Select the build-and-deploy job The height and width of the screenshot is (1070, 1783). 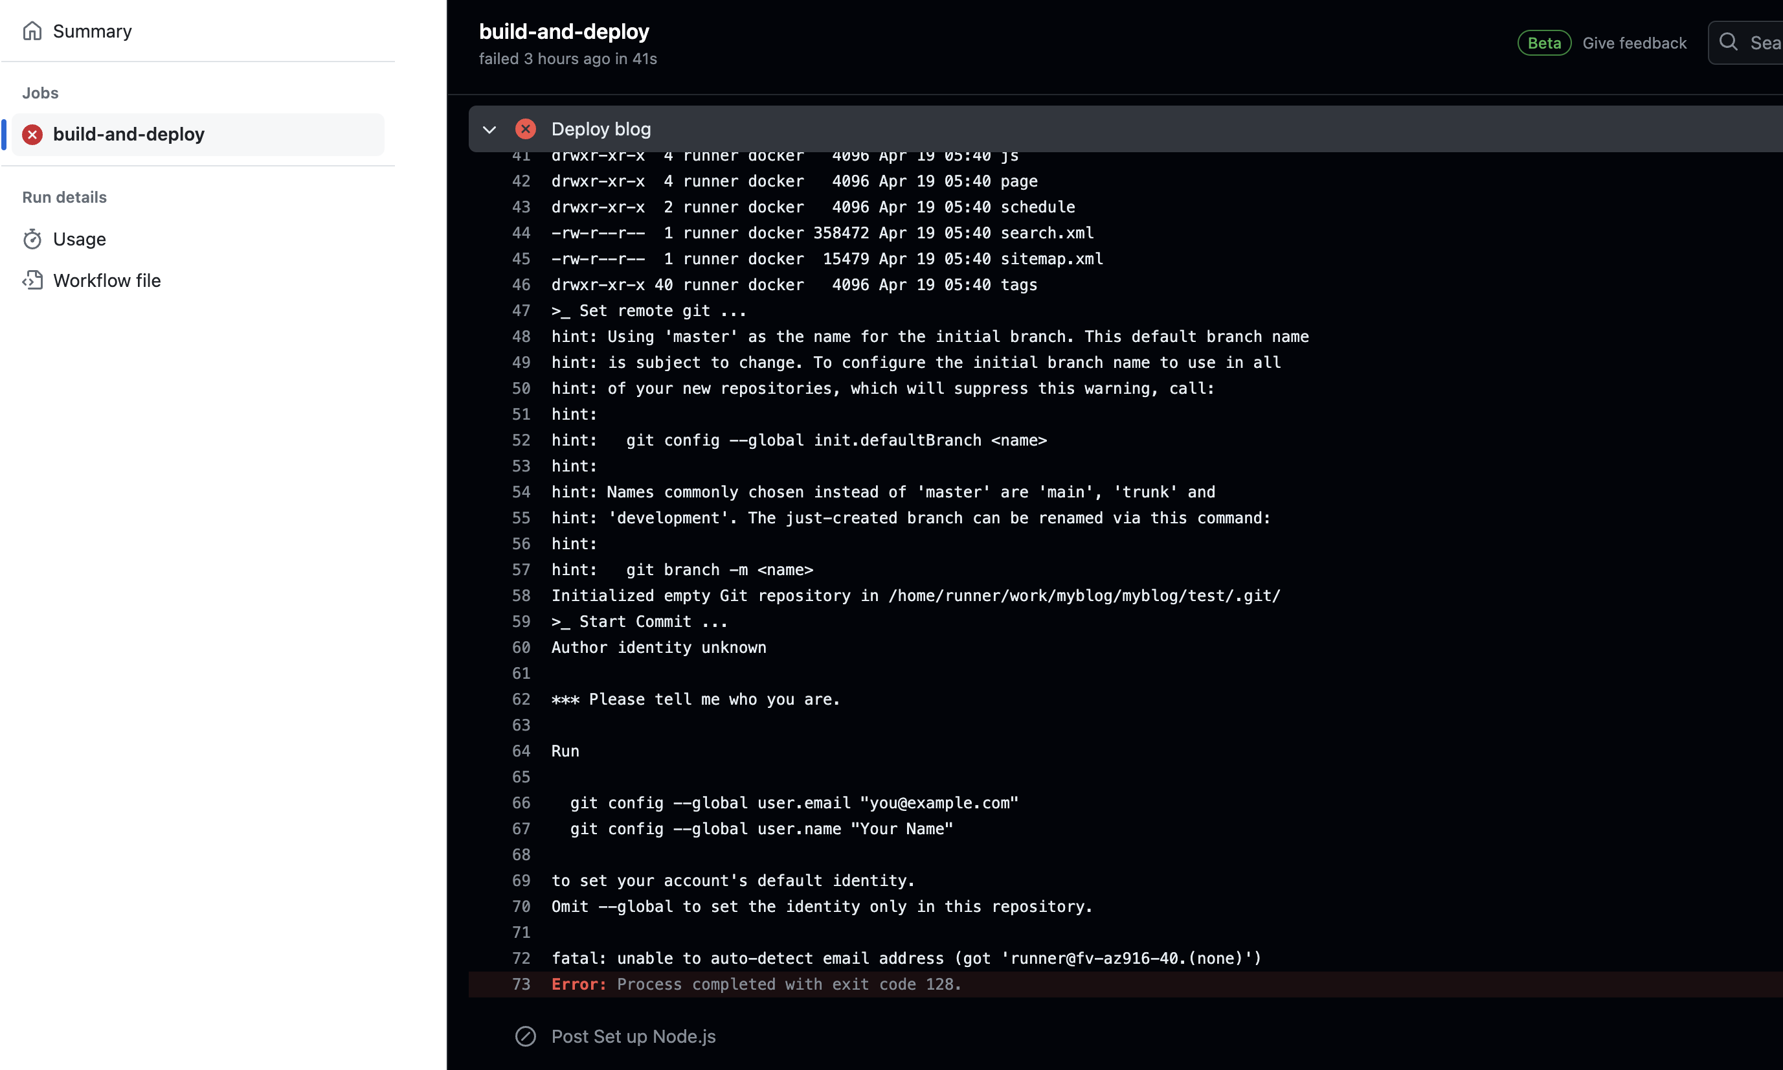[129, 135]
